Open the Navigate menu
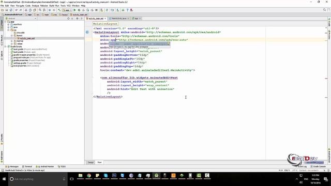 tap(20, 6)
